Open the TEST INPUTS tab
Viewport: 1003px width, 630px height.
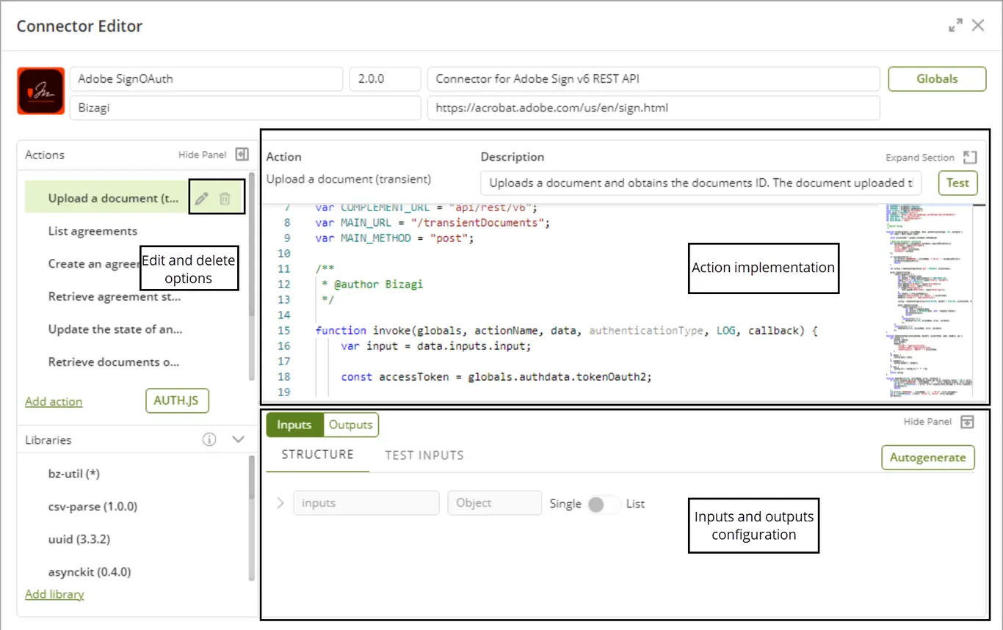(424, 455)
